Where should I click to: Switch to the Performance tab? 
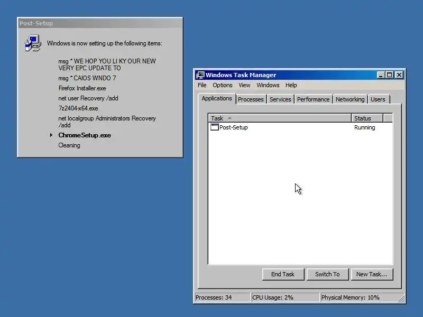click(313, 99)
